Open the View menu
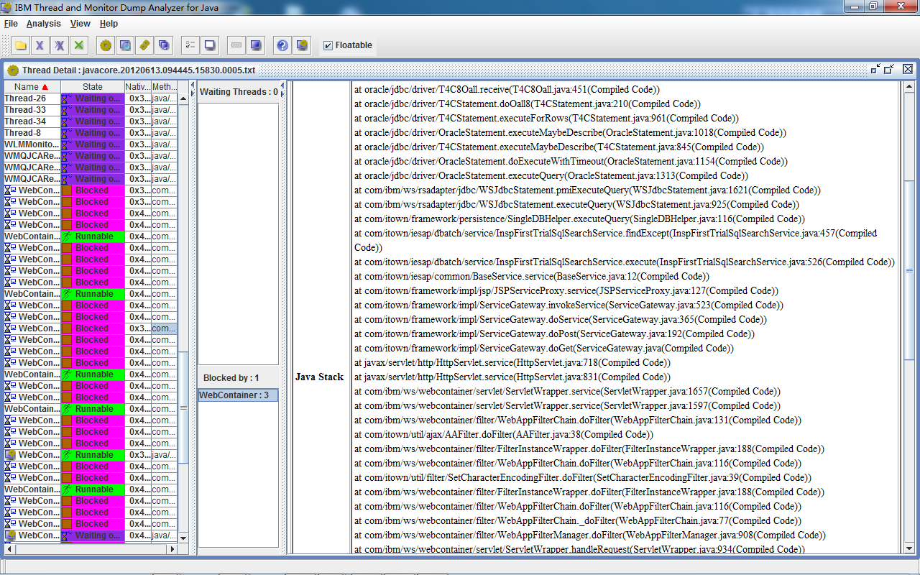Image resolution: width=920 pixels, height=575 pixels. tap(80, 24)
